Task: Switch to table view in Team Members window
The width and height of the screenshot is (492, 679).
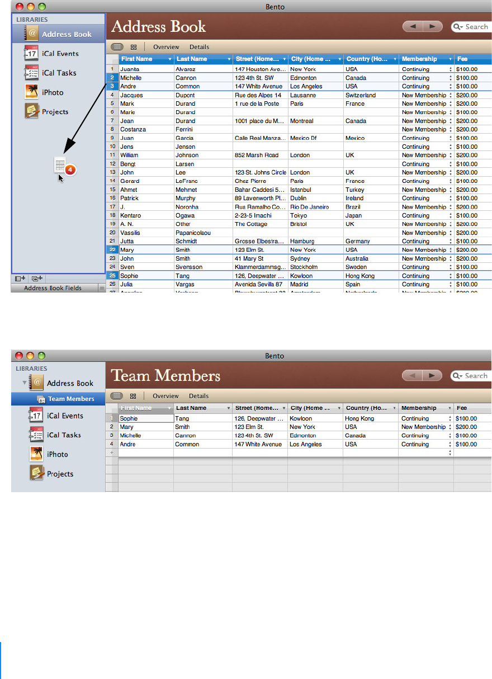Action: point(116,396)
